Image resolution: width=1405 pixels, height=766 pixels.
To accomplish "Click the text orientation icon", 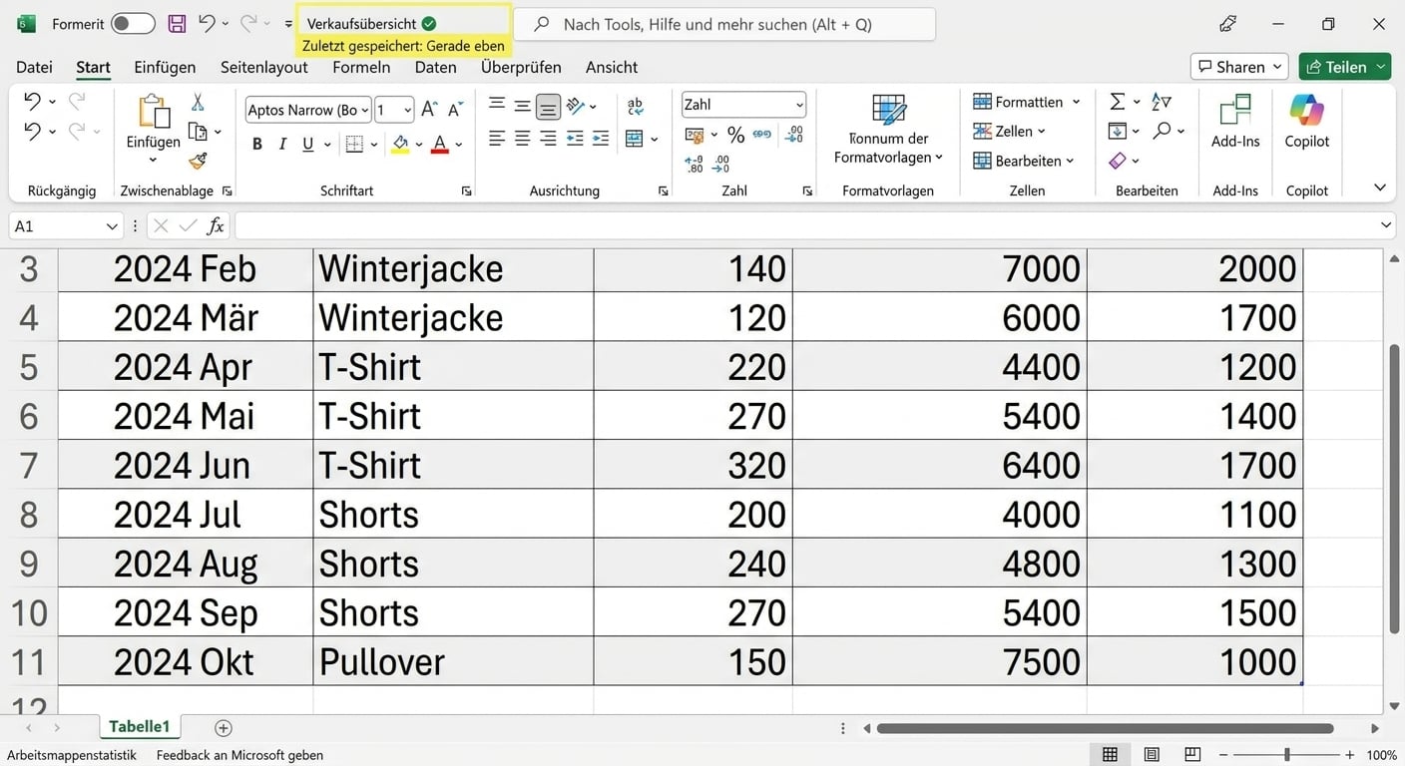I will tap(576, 106).
